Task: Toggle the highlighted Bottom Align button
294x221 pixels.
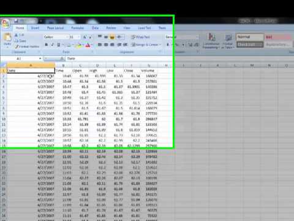Action: point(112,37)
